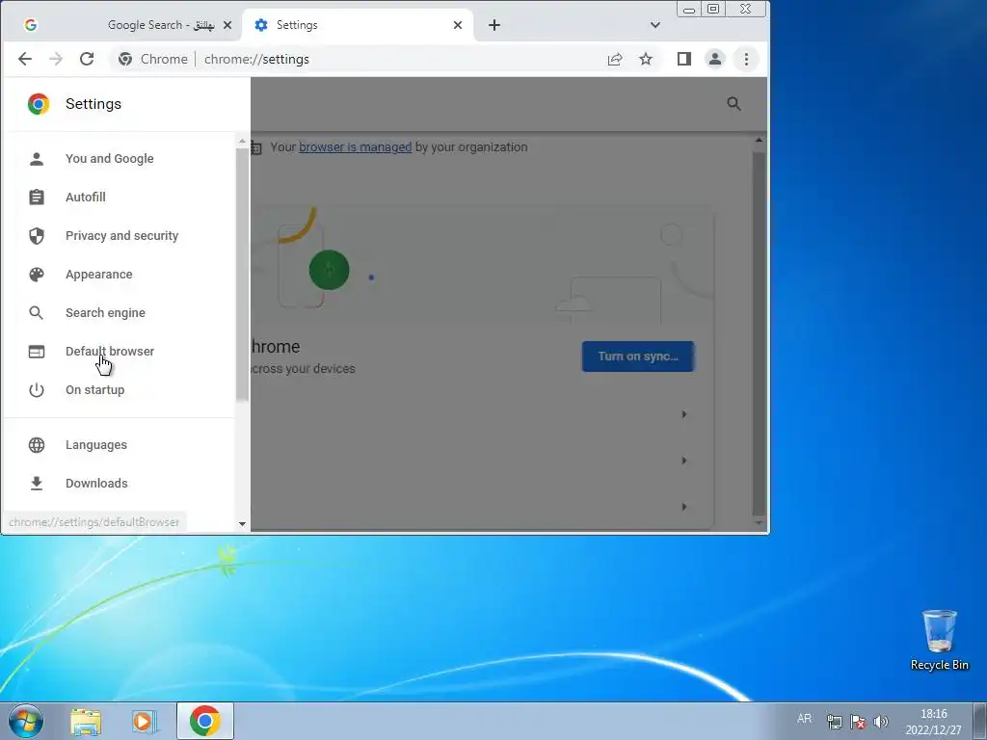The image size is (987, 740).
Task: Click the Show desktop strip at taskbar end
Action: coord(980,721)
